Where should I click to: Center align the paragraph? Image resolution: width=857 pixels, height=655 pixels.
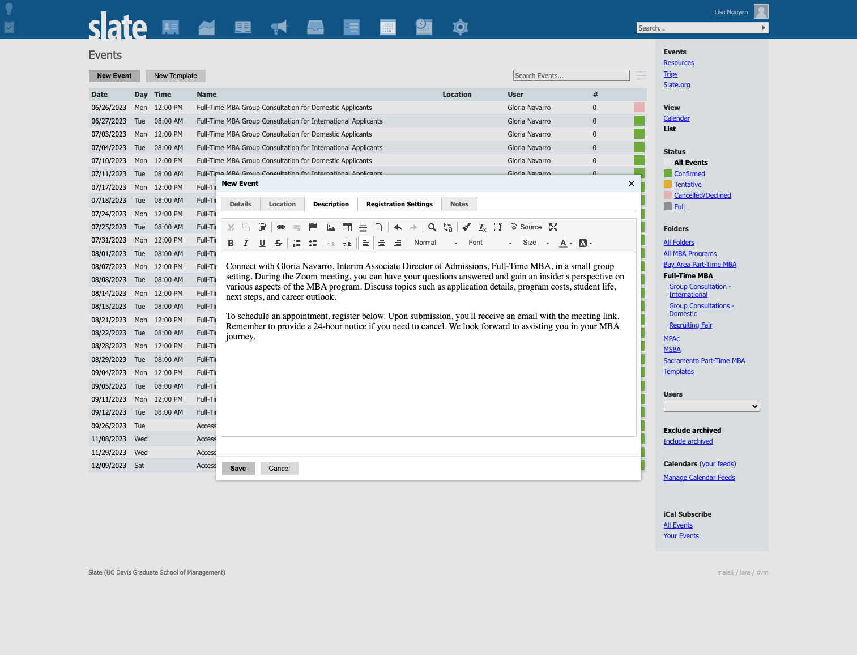[382, 243]
